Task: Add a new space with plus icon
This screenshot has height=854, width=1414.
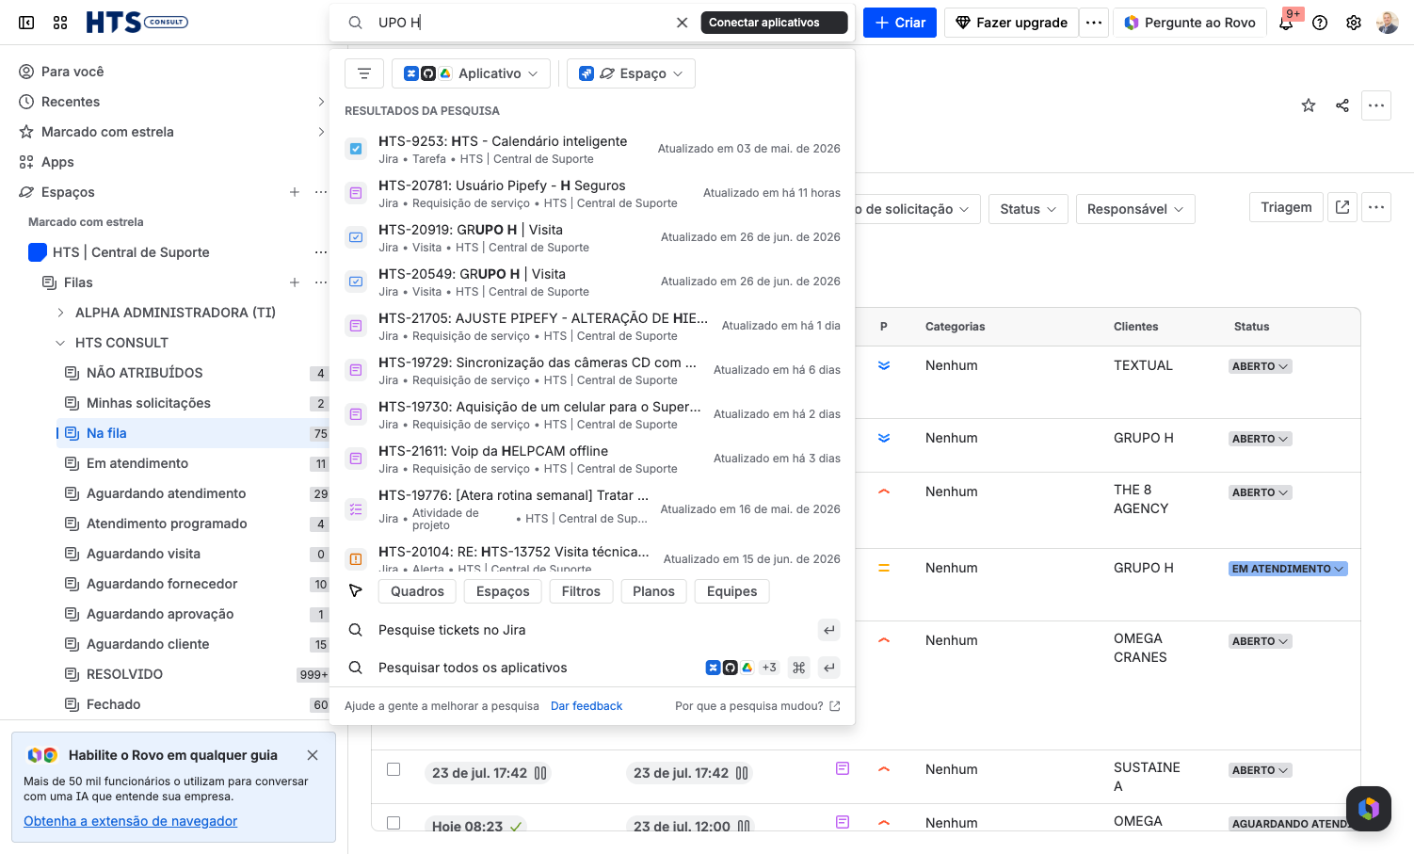Action: click(295, 192)
